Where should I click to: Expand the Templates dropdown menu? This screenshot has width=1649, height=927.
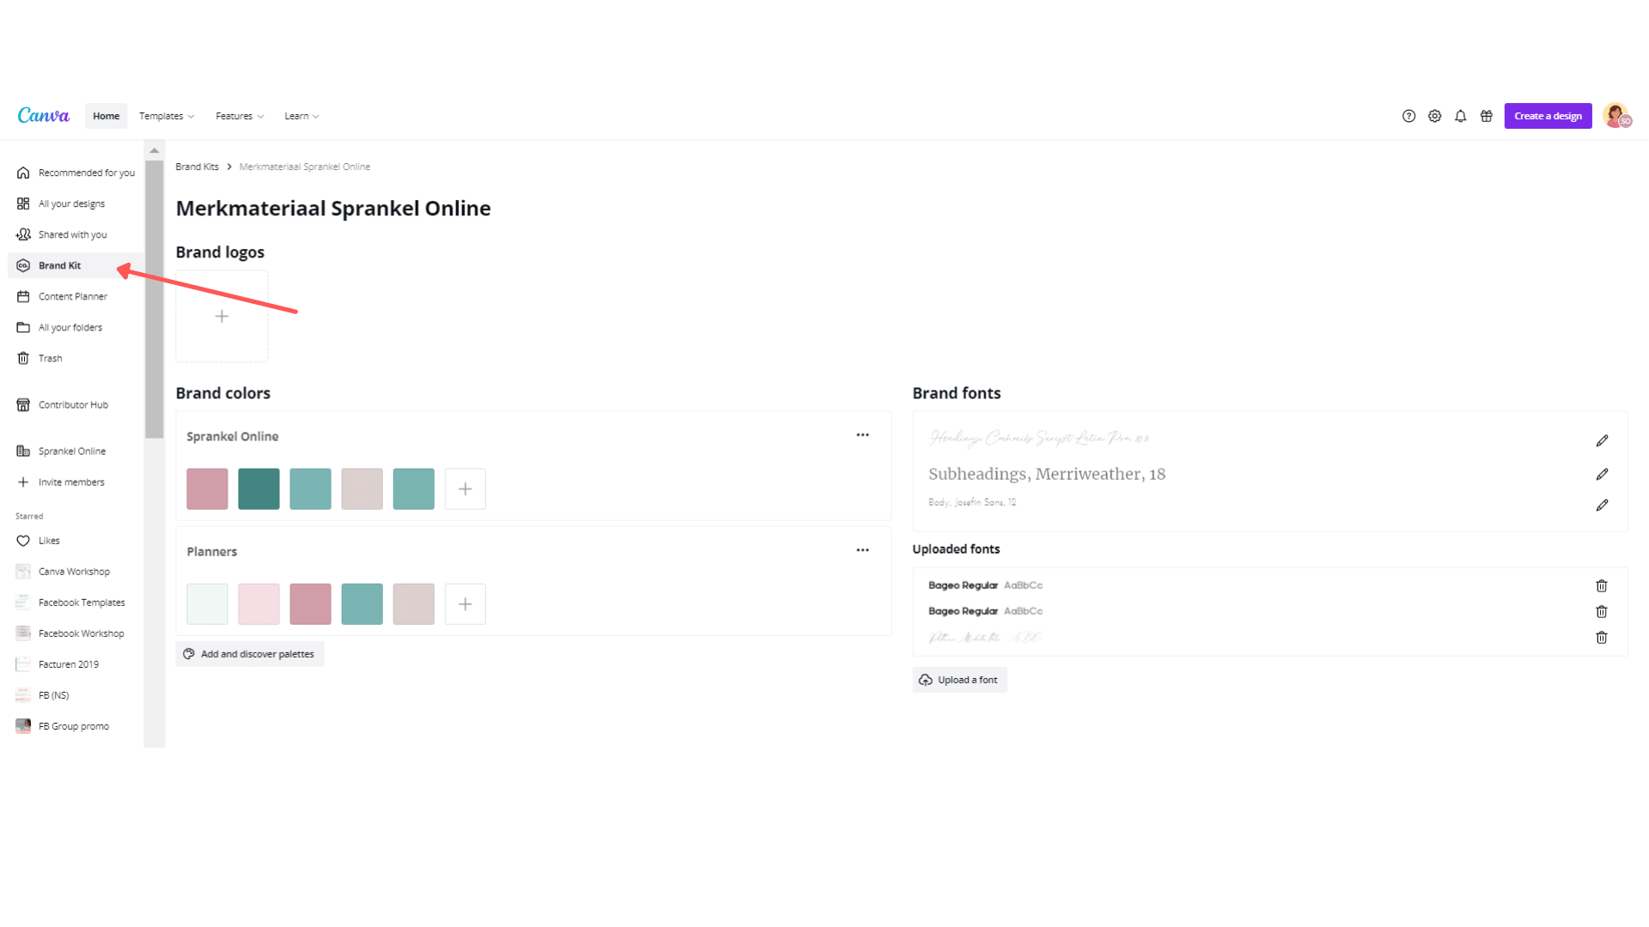tap(167, 116)
